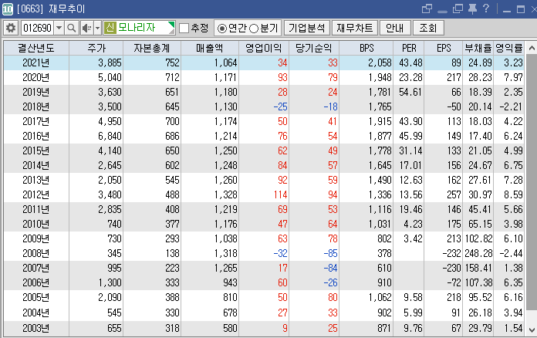Click 2008년 net income -85

click(x=330, y=253)
